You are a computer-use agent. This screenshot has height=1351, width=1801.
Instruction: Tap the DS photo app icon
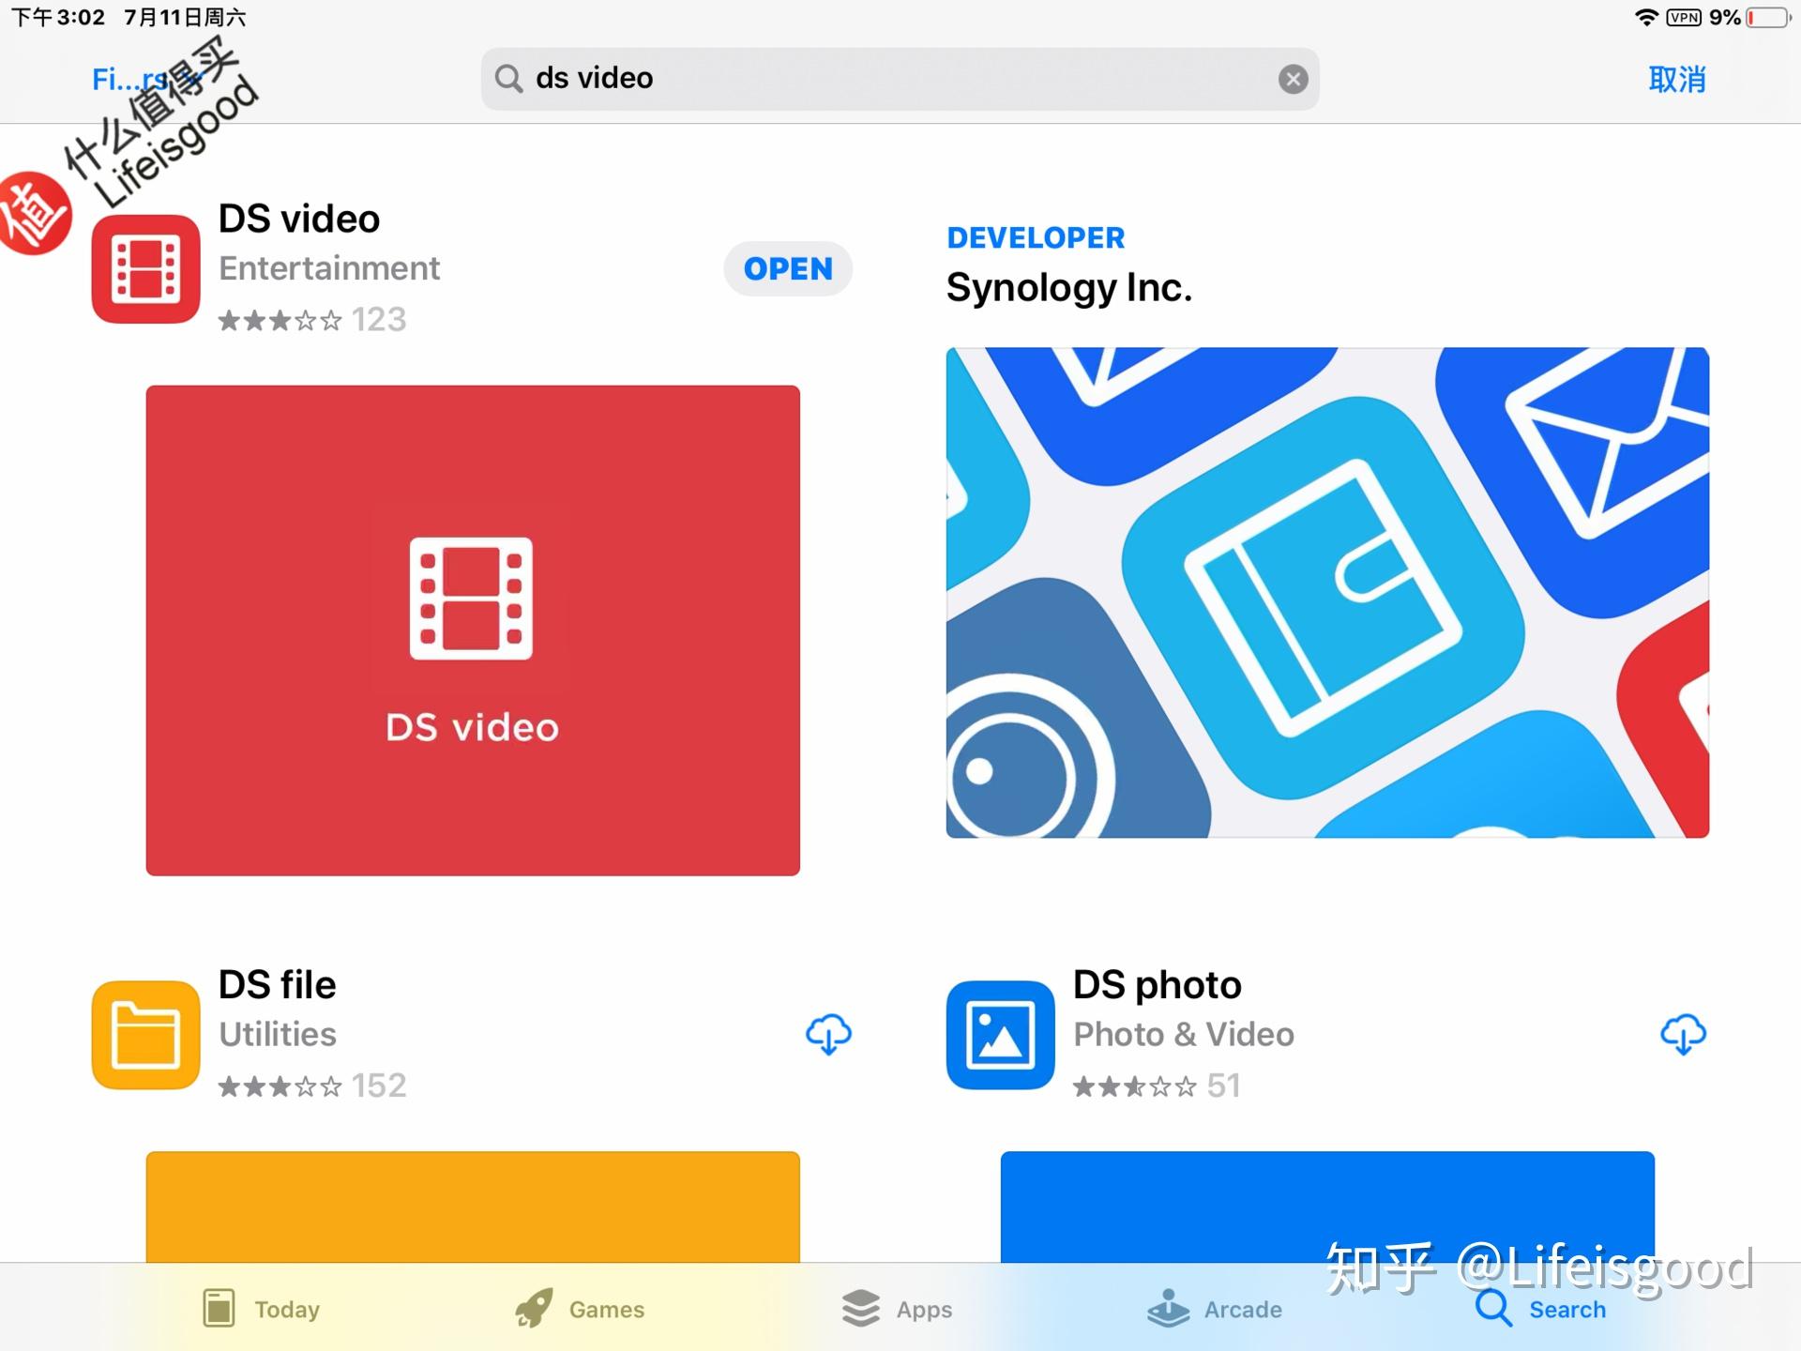(x=1000, y=1035)
